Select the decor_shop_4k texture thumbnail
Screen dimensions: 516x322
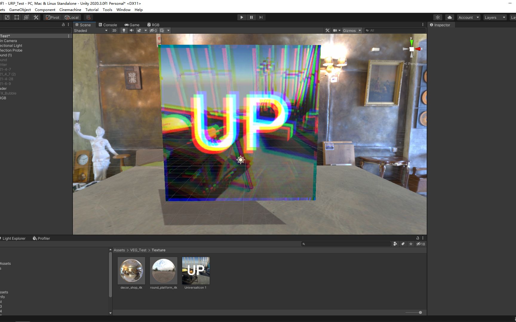click(x=131, y=270)
